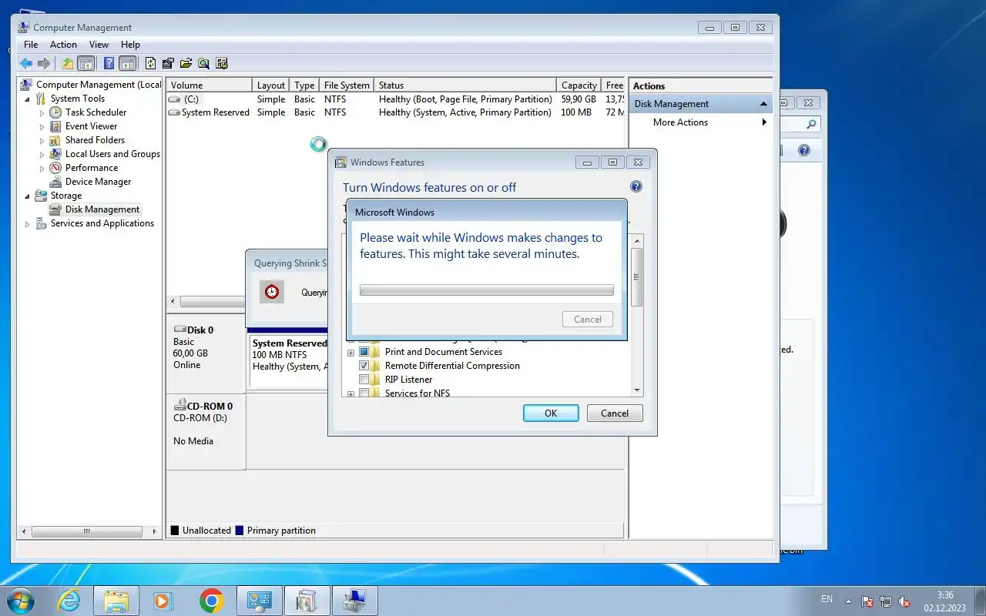Click the Performance icon in tree
The width and height of the screenshot is (986, 616).
coord(55,168)
